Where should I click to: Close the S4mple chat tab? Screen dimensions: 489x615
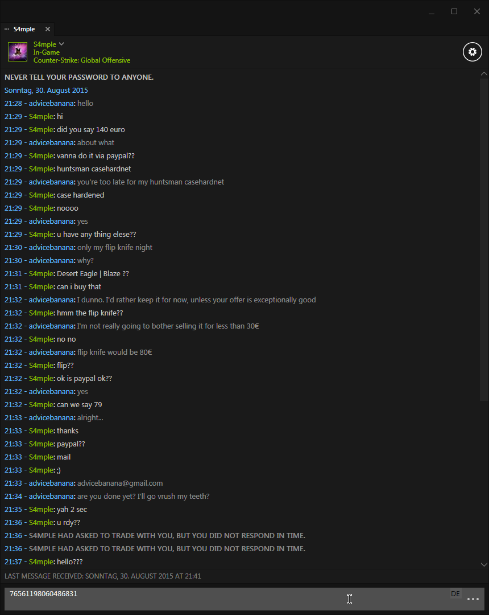[x=48, y=29]
